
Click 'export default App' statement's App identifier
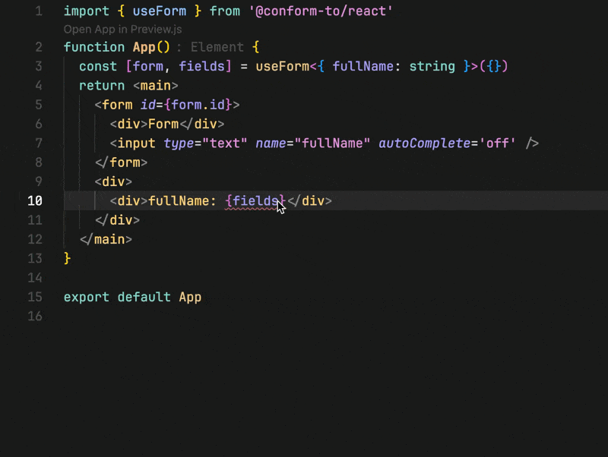coord(190,297)
